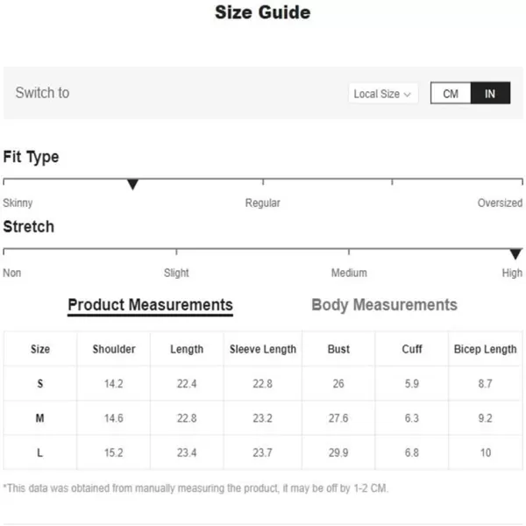
Task: Click the Fit Type triangle marker
Action: click(x=132, y=184)
